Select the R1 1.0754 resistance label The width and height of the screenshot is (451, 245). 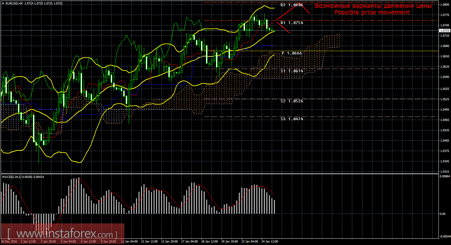tap(291, 23)
